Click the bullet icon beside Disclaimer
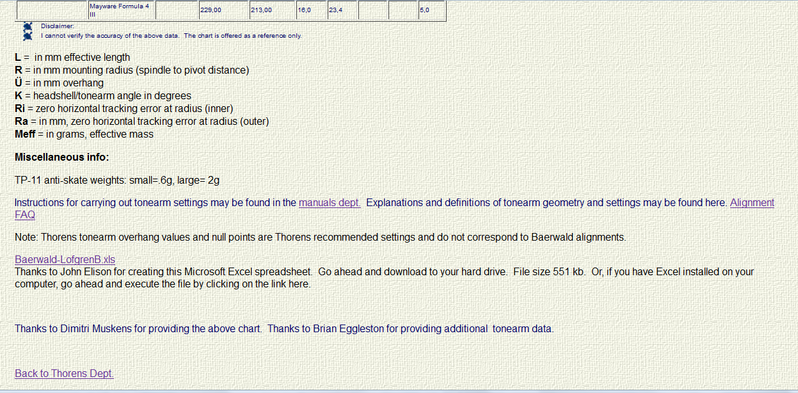Screen dimensions: 798x393 coord(28,27)
